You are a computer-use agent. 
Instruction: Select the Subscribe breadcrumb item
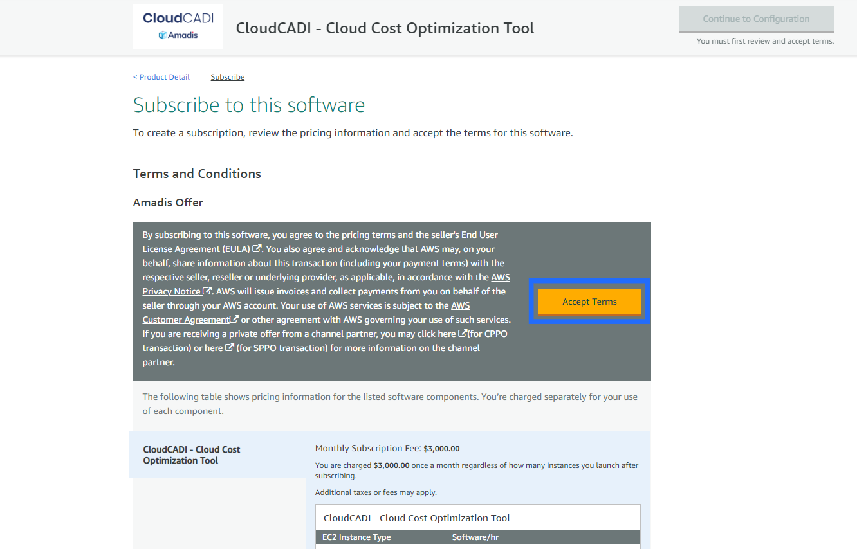[228, 77]
